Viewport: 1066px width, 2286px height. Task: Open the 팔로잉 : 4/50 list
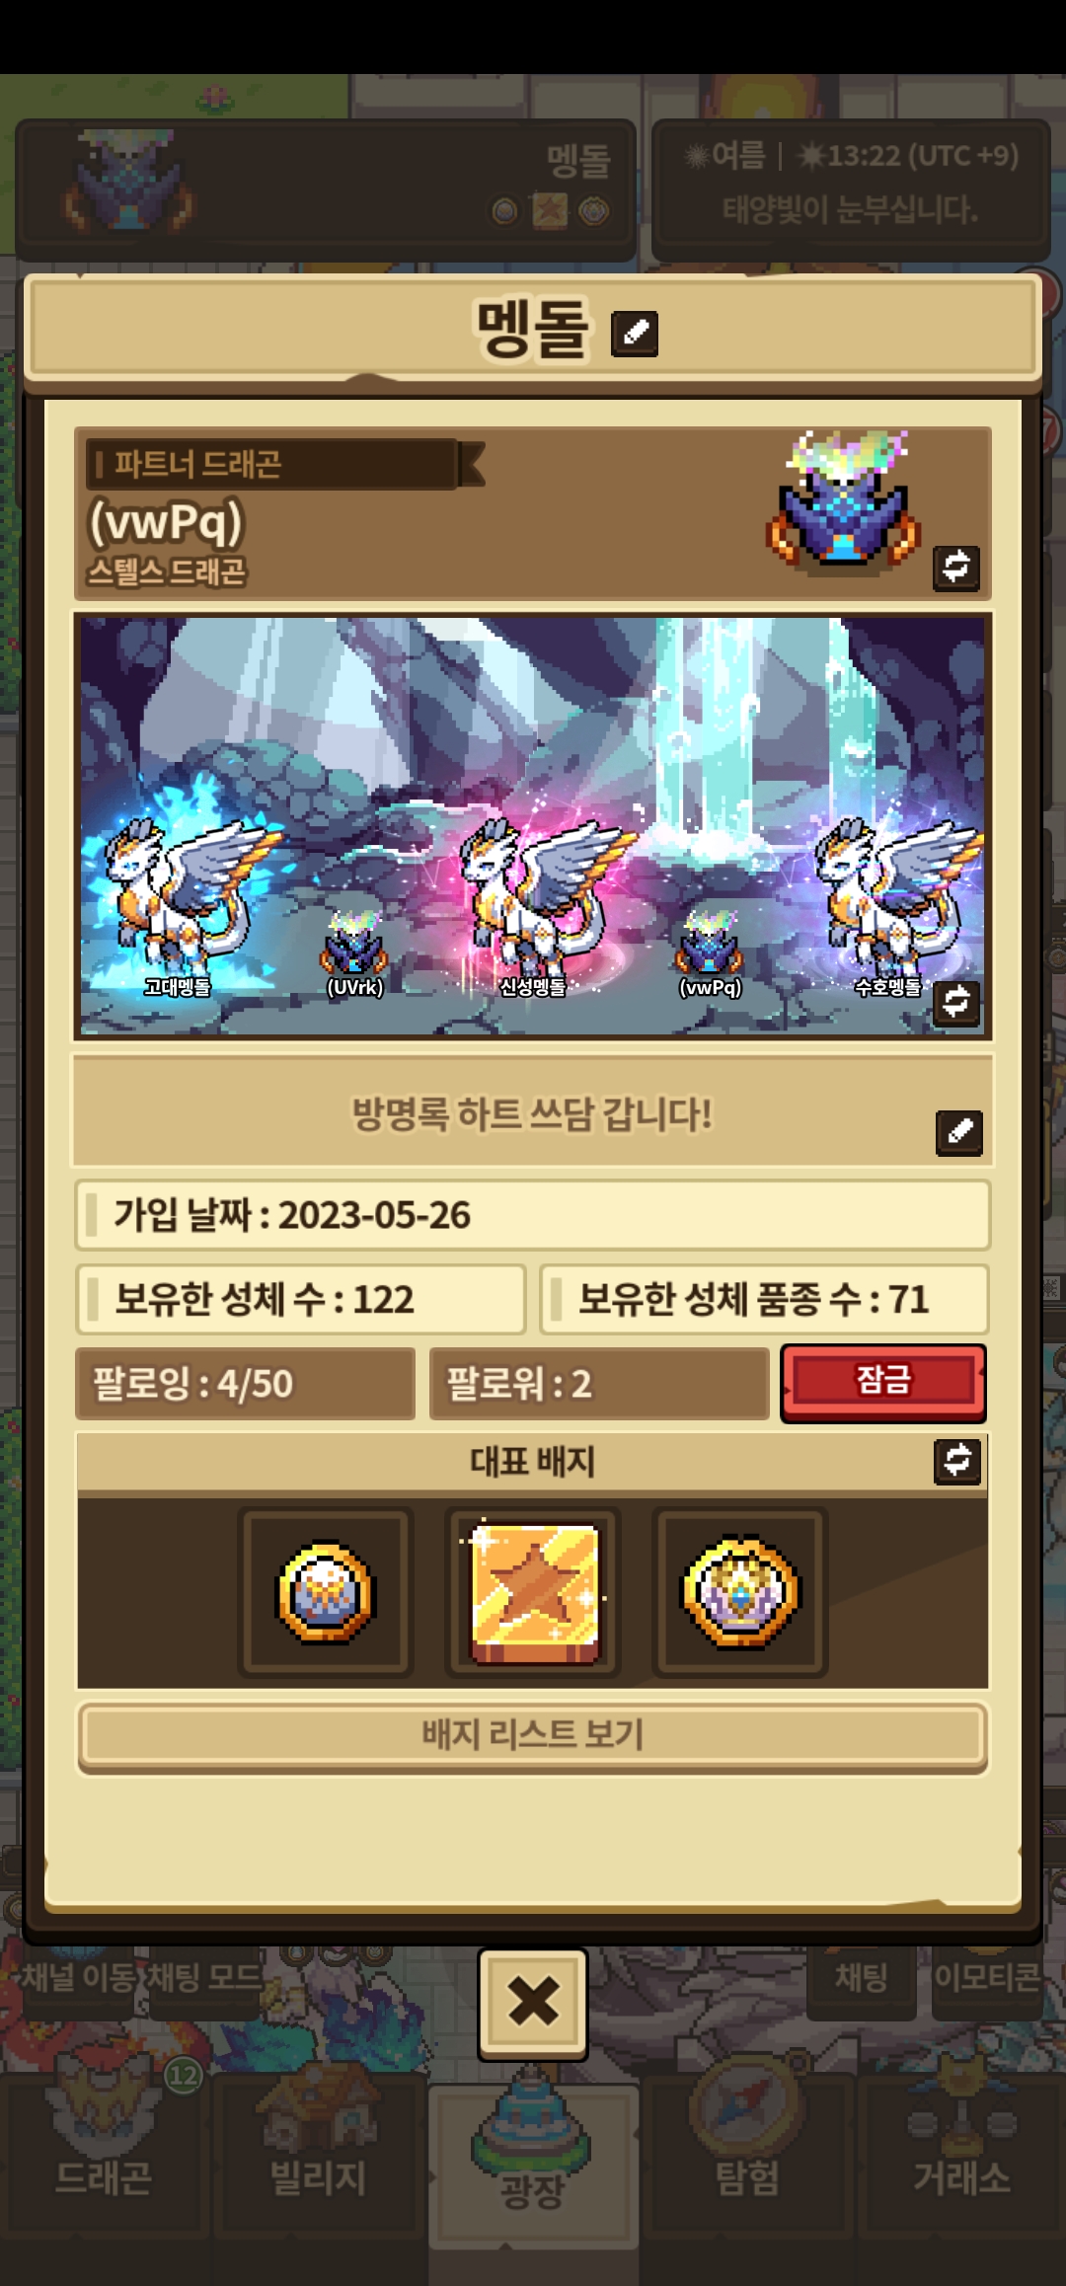coord(245,1383)
